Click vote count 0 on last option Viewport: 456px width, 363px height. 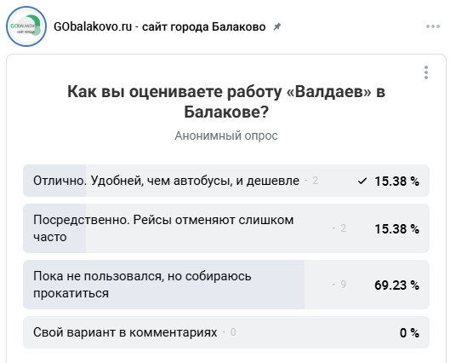tap(233, 332)
